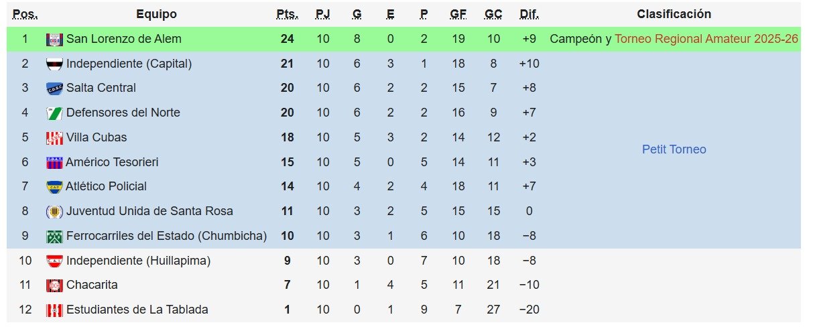The image size is (813, 327).
Task: Click the Américo Tesorieri crest icon
Action: tap(54, 162)
